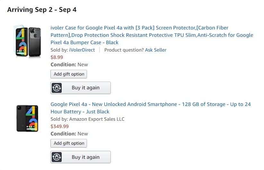Viewport: 264px width, 170px height.
Task: Click Condition: New under the Pixel 4a phone
Action: tap(69, 134)
